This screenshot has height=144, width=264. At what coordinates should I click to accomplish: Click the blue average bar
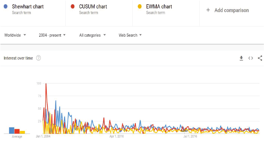(12, 131)
